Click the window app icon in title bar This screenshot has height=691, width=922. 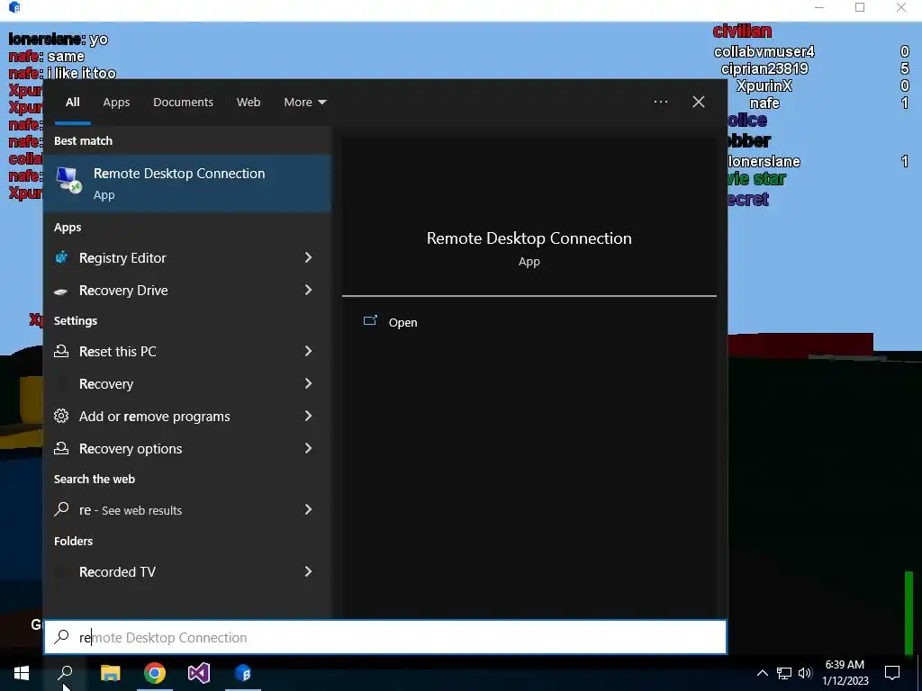pyautogui.click(x=14, y=7)
